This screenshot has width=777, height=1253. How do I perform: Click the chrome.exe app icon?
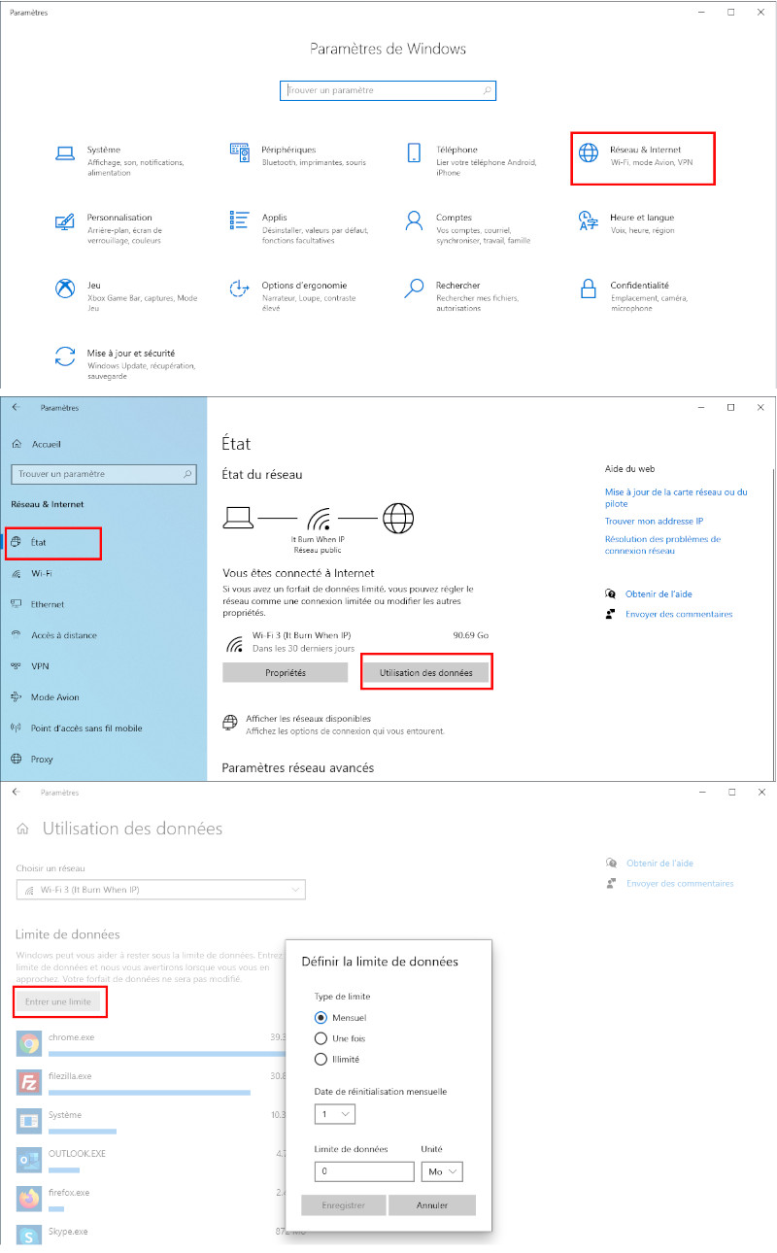(29, 1043)
